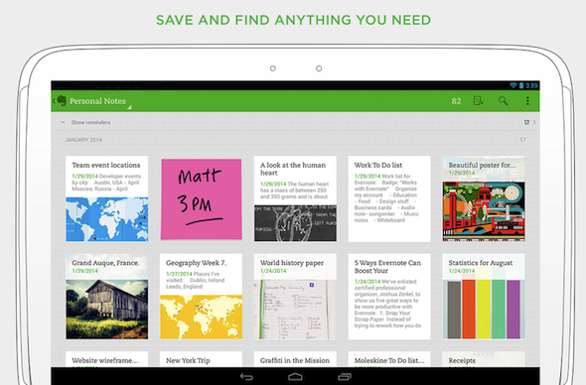This screenshot has width=586, height=385.
Task: Expand the Show reminders chevron
Action: [63, 122]
